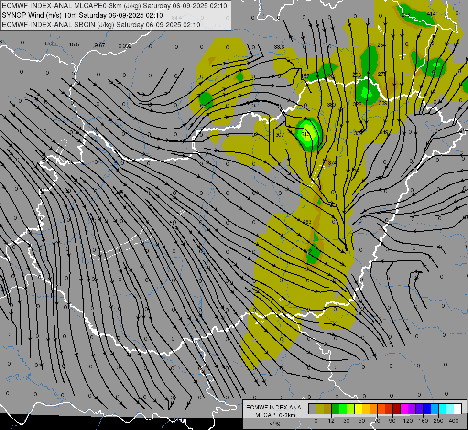
Task: Click the gray swatch in the legend
Action: point(313,408)
